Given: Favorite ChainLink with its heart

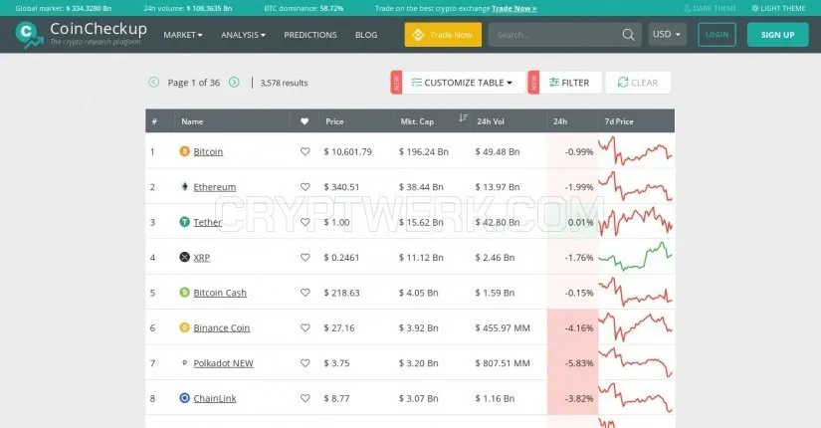Looking at the screenshot, I should click(x=306, y=398).
